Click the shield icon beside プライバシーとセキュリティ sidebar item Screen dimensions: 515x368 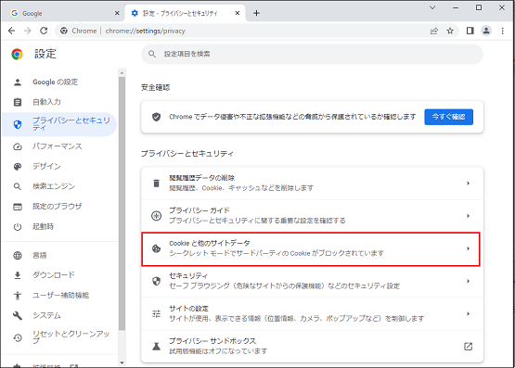(x=18, y=124)
